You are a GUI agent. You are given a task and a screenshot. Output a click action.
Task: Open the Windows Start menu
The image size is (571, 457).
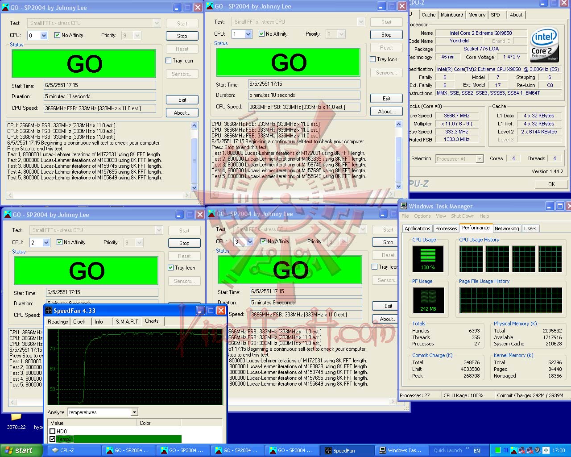pos(21,450)
